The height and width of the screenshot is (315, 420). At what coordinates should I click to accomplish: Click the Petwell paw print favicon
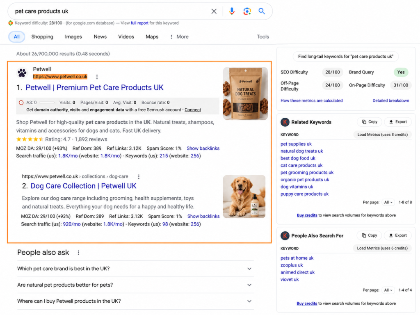coord(22,73)
